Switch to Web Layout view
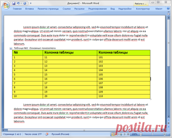Viewport: 172px width, 138px height. click(121, 134)
